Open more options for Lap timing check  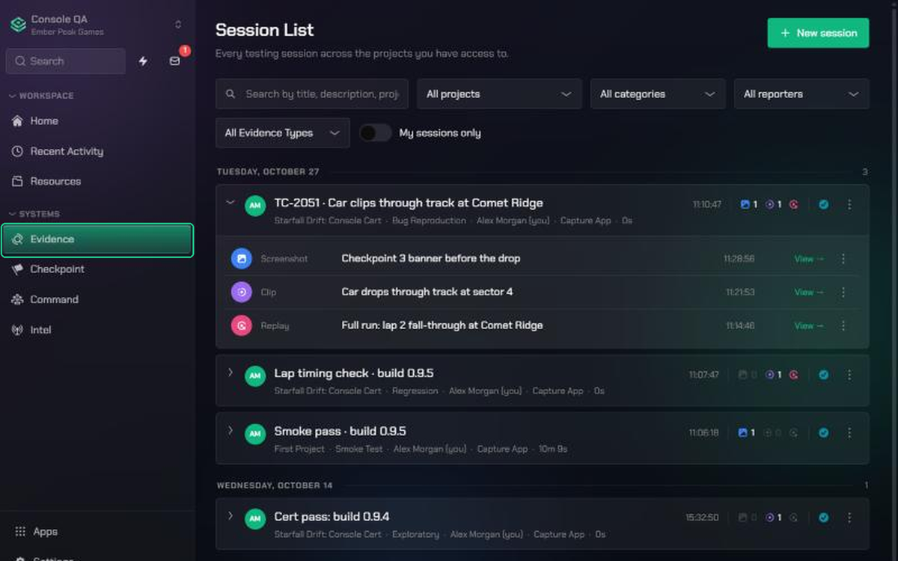click(x=849, y=375)
